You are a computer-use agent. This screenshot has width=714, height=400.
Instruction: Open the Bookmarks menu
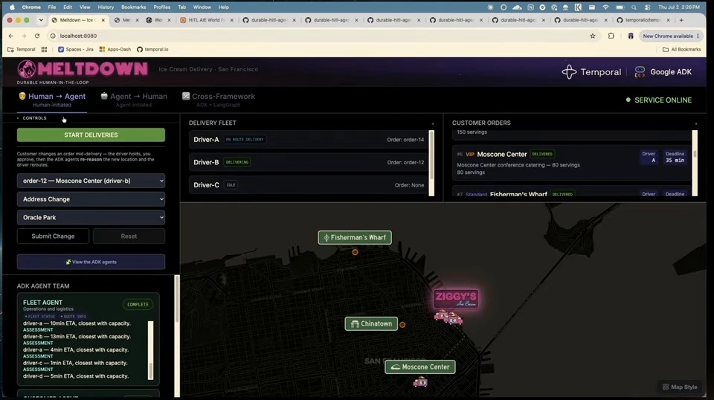tap(133, 7)
